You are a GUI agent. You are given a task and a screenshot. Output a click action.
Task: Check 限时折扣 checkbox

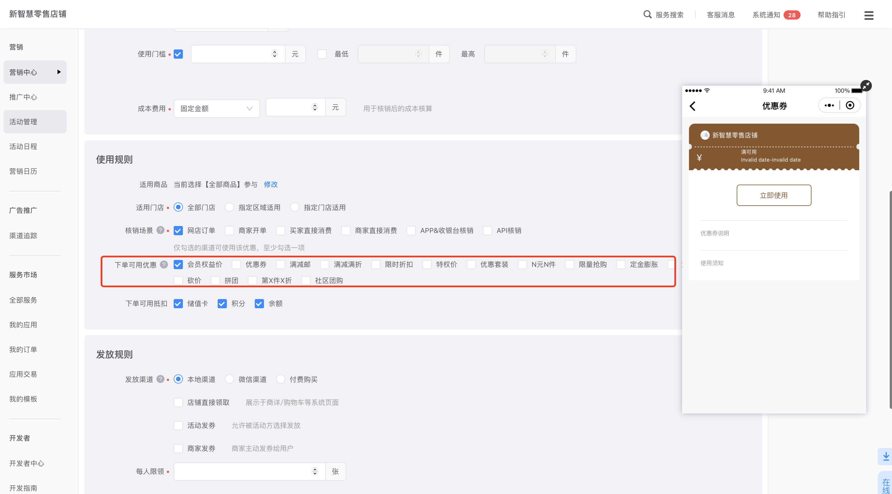pos(376,265)
